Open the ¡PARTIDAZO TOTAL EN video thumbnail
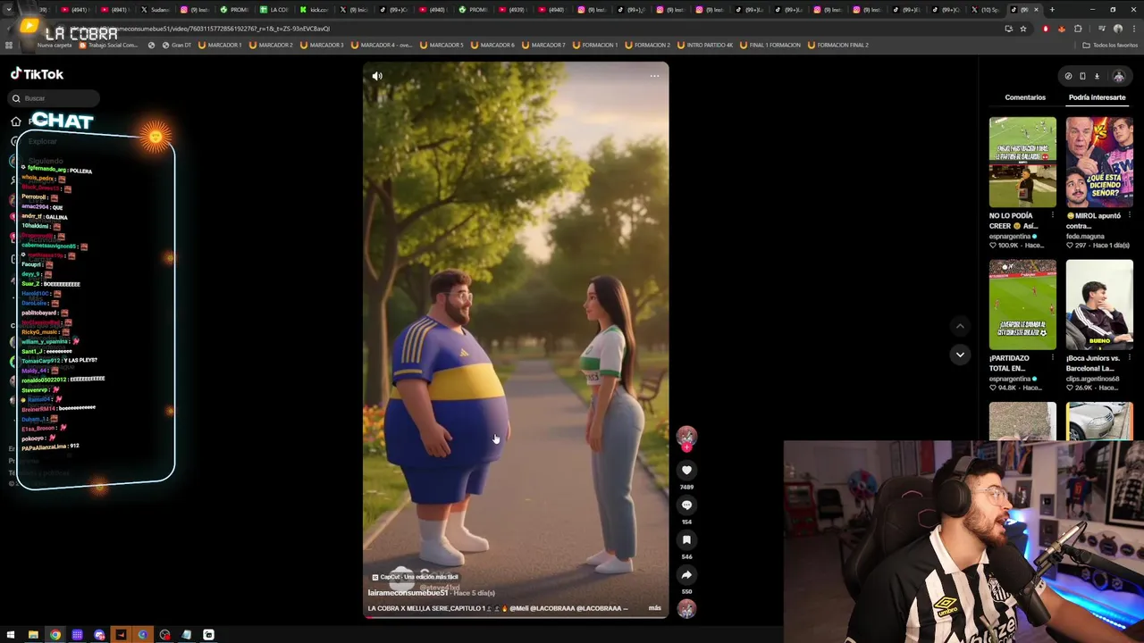The height and width of the screenshot is (643, 1144). (x=1022, y=305)
